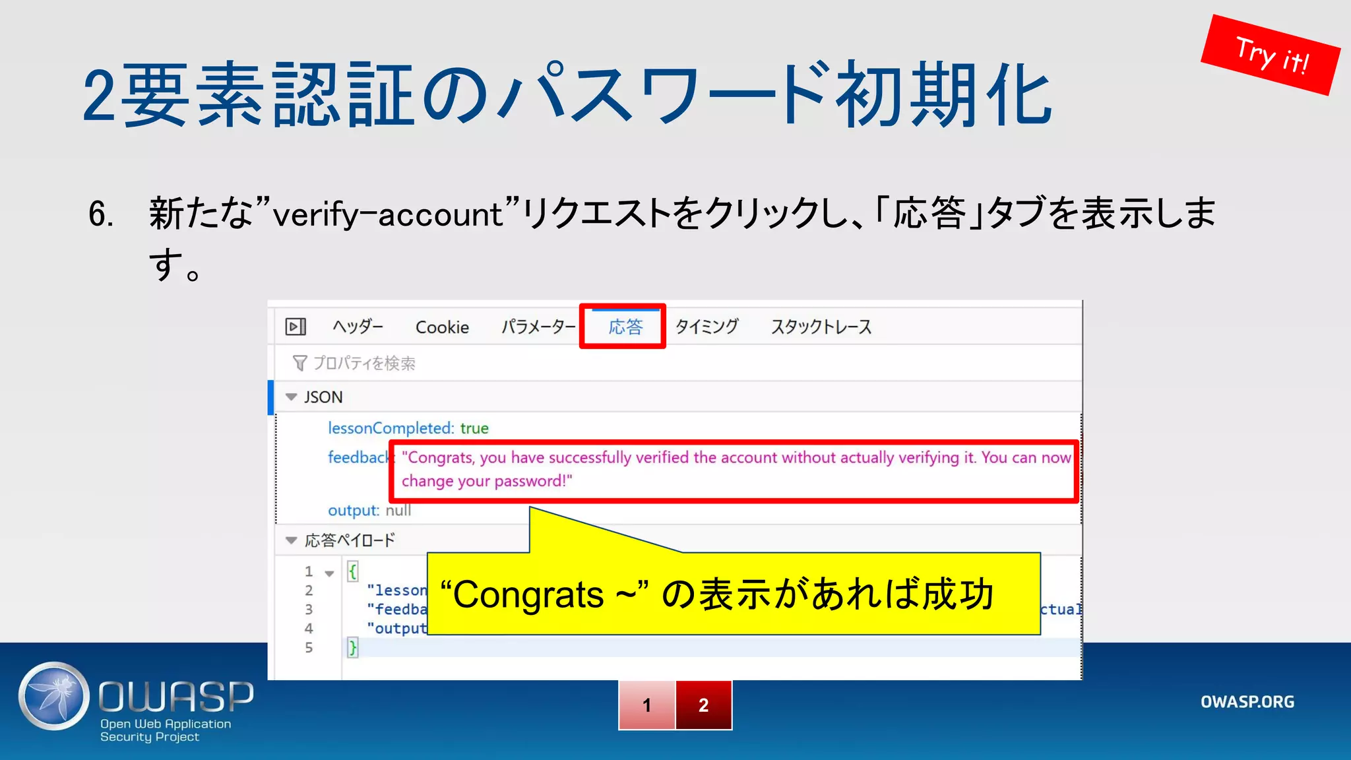This screenshot has width=1351, height=760.
Task: Open the ヘッダー tab
Action: pyautogui.click(x=358, y=327)
